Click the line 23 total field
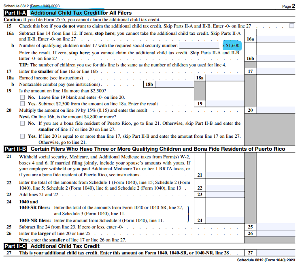The image size is (302, 269). (225, 194)
